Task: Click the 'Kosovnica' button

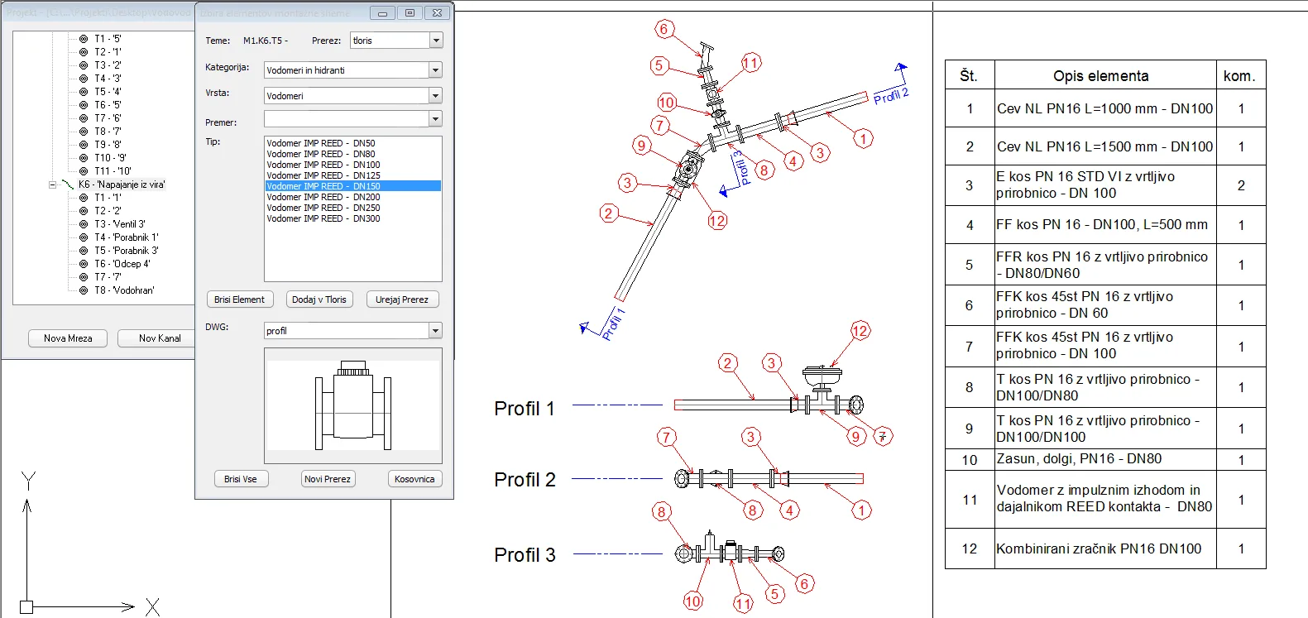Action: 414,479
